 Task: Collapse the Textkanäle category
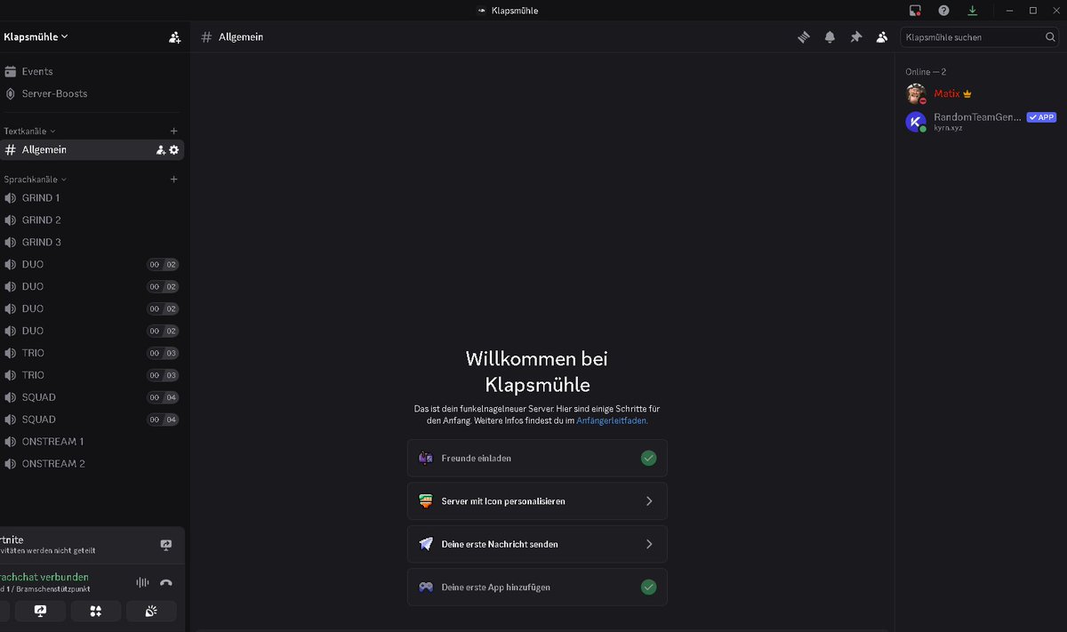point(29,131)
